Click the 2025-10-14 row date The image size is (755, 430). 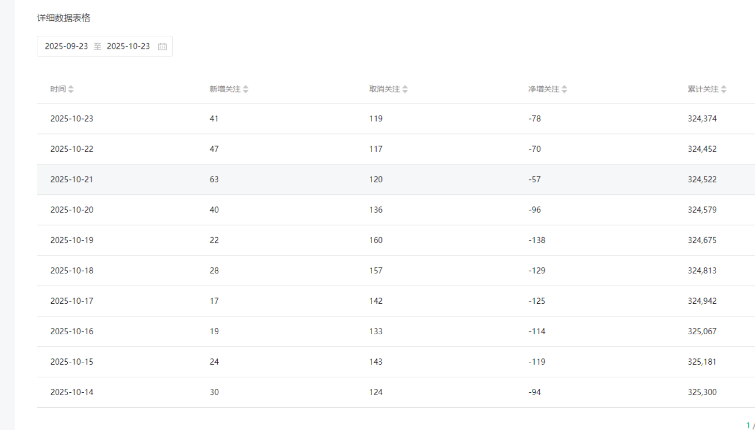click(72, 392)
